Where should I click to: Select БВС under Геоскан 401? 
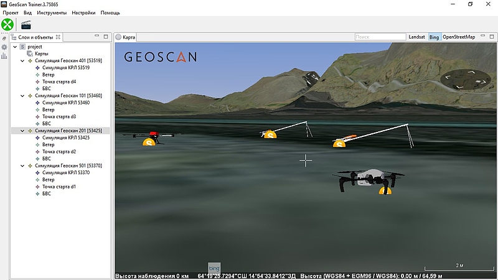46,88
